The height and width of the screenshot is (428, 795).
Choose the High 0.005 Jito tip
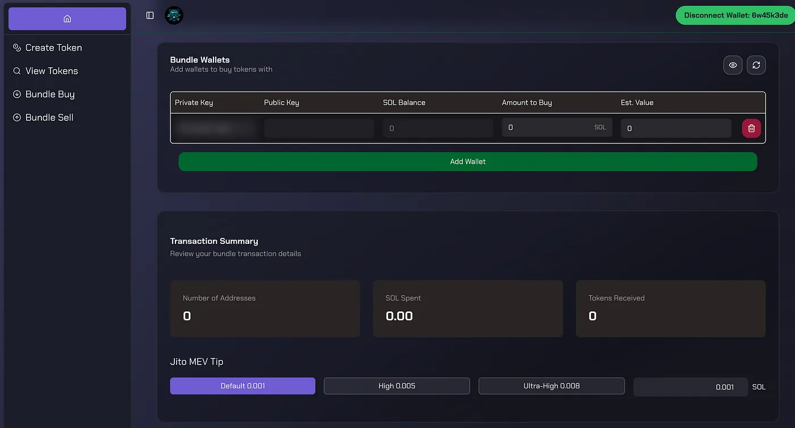tap(397, 386)
